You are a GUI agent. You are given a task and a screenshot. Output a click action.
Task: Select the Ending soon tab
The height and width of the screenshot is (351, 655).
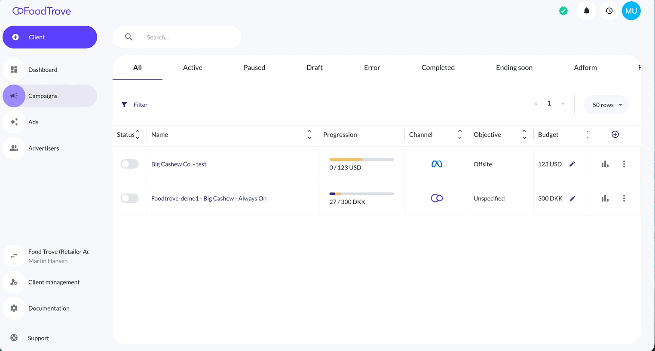point(514,67)
